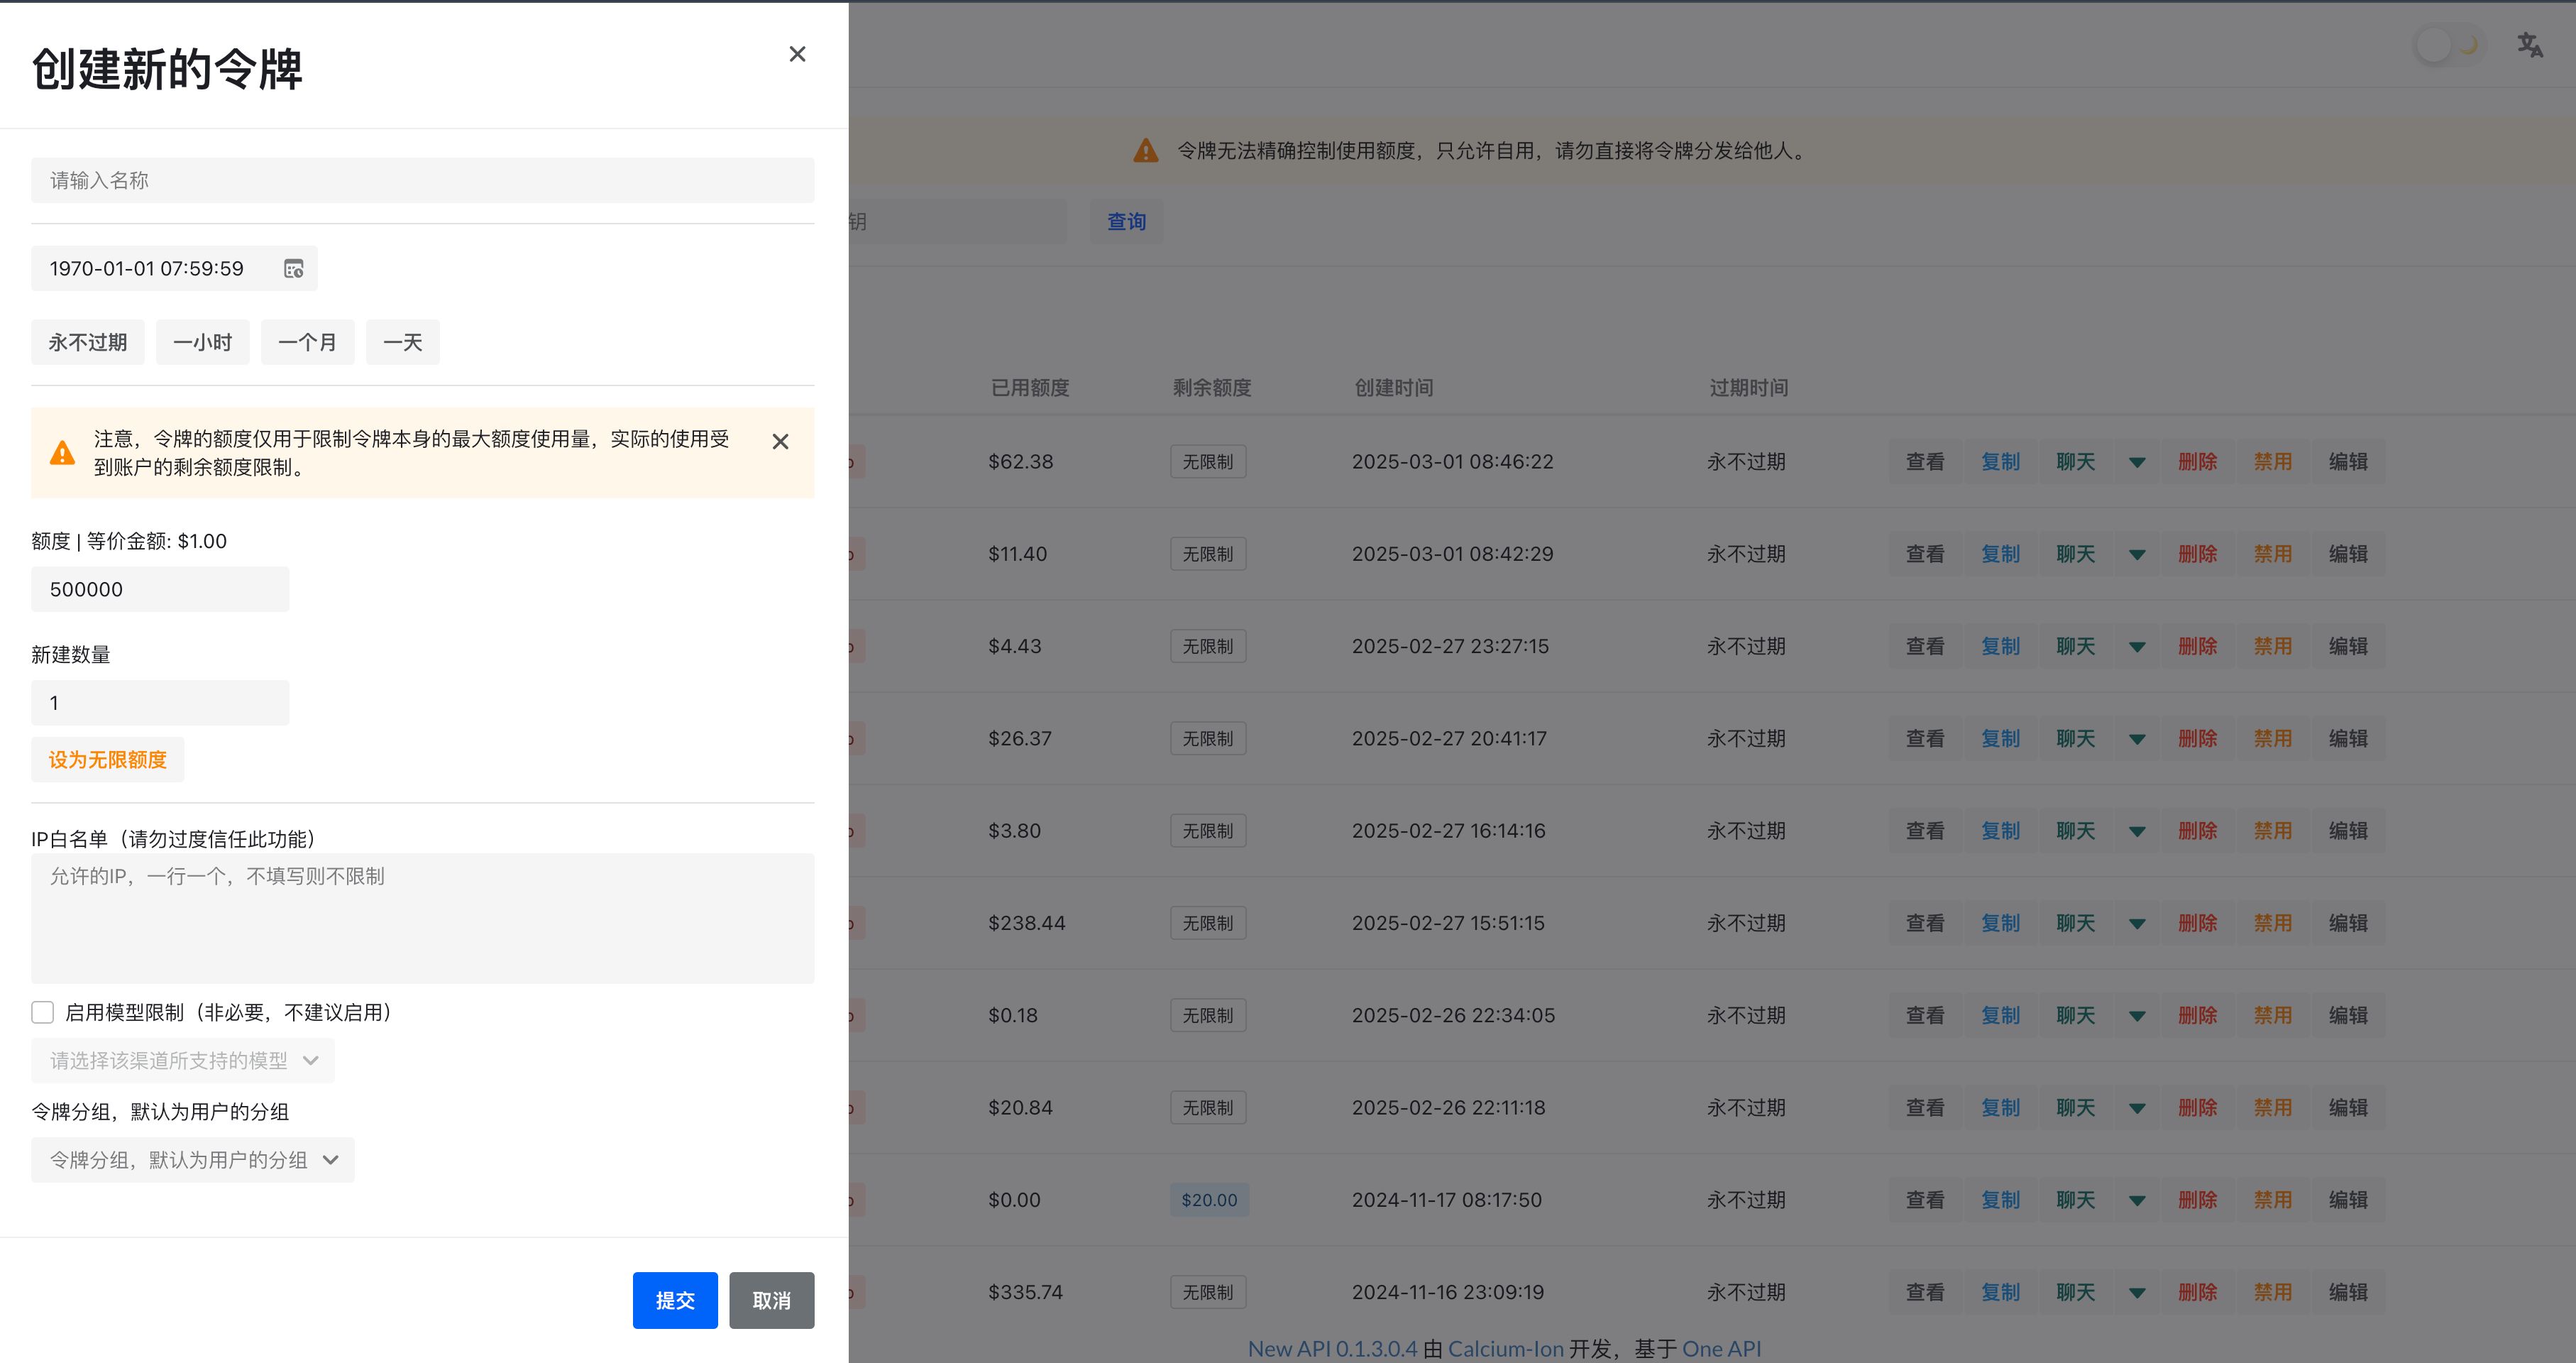Expand chat dropdown arrow for $11.40 row
2576x1363 pixels.
(x=2137, y=555)
